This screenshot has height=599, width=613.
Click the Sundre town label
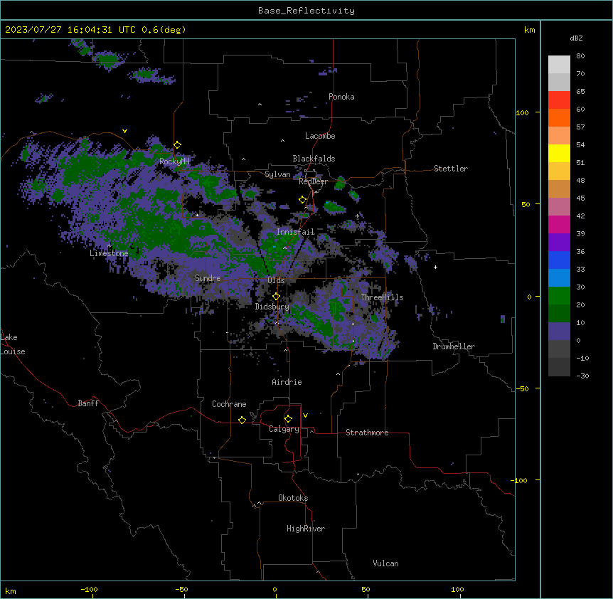pos(208,278)
